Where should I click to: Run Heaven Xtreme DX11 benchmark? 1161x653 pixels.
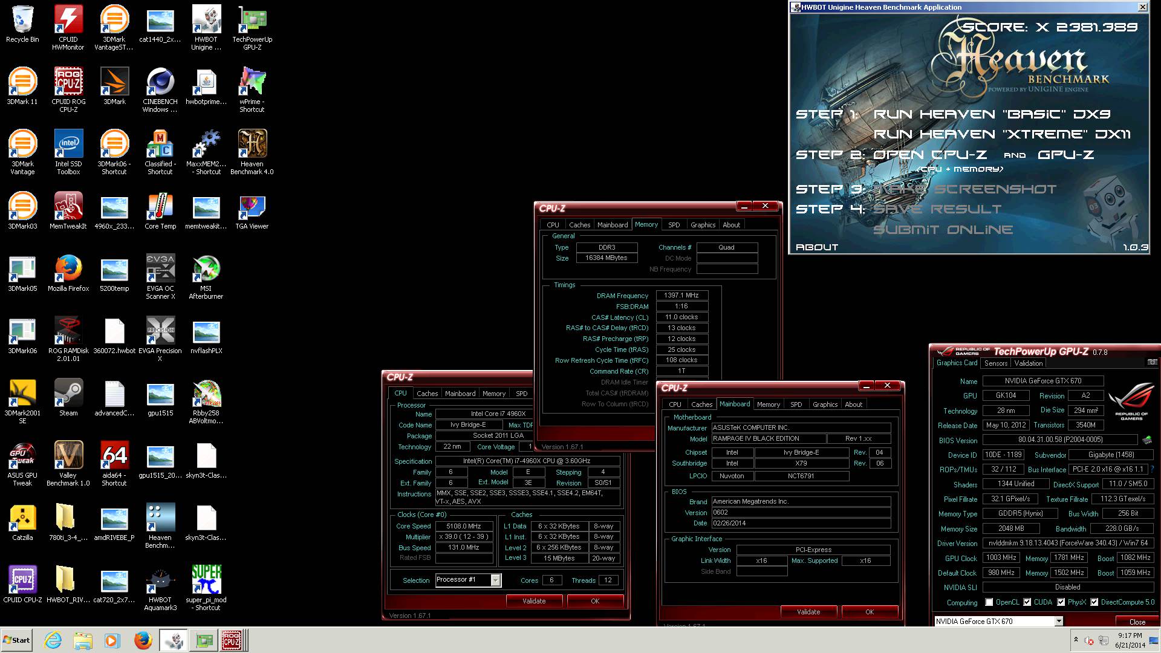[x=1002, y=134]
